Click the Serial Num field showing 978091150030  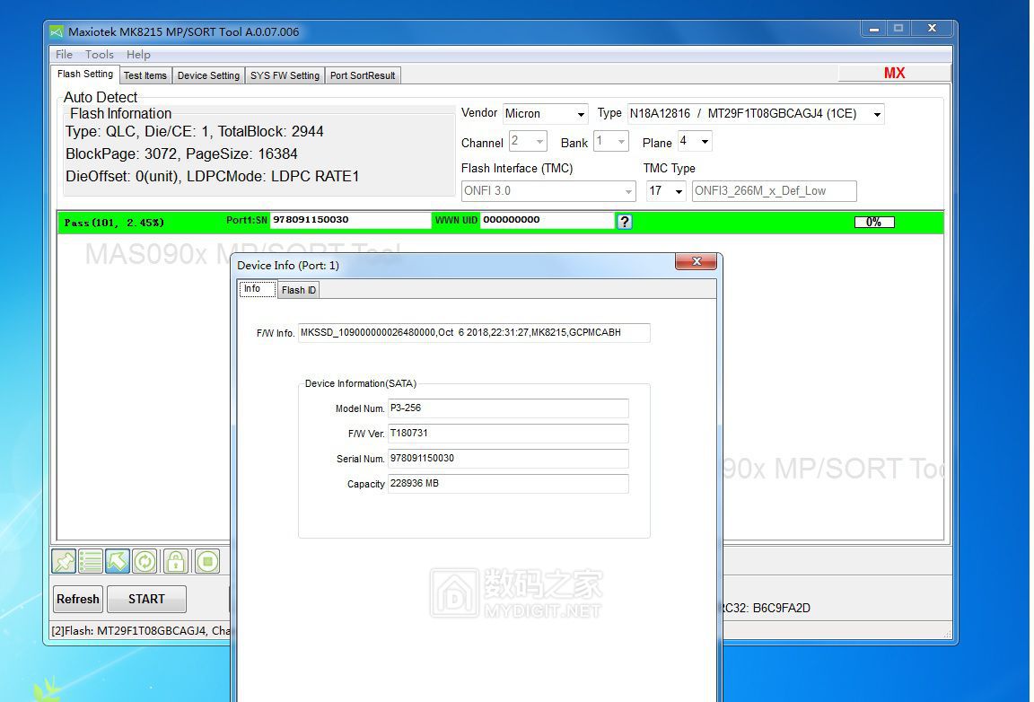(508, 459)
